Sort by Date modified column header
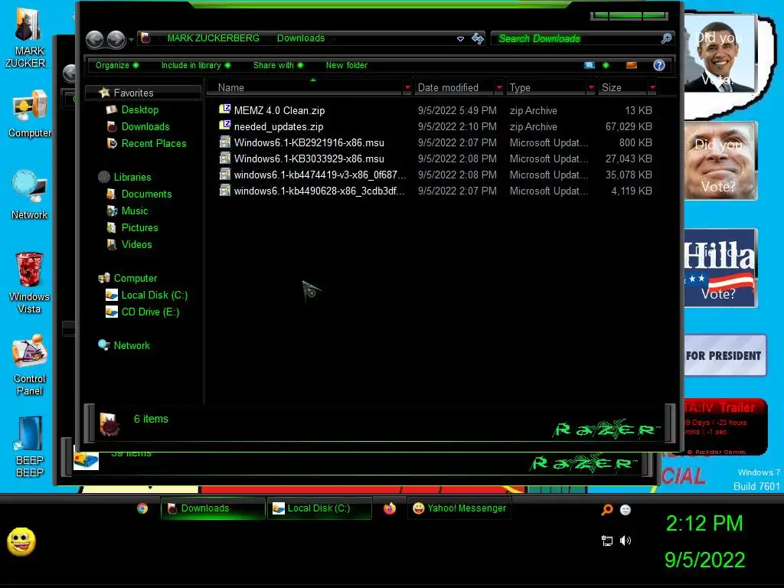 454,87
